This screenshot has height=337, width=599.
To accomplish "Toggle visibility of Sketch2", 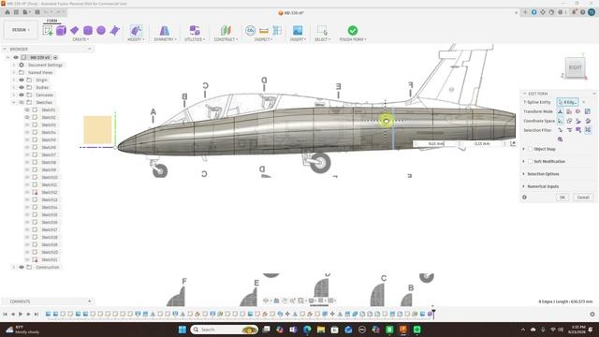I will click(27, 117).
